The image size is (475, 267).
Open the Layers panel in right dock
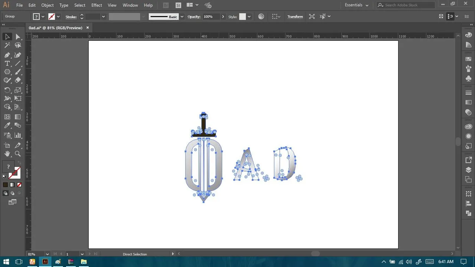[x=468, y=170]
